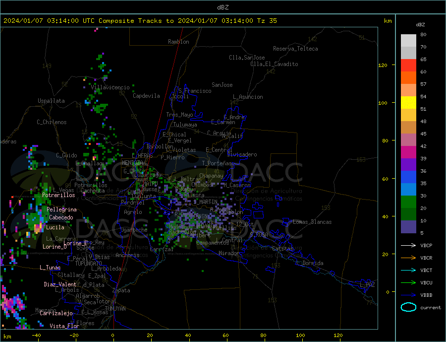Image resolution: width=446 pixels, height=342 pixels.
Task: Click the 'Reserva_Telteca' place label
Action: 295,49
